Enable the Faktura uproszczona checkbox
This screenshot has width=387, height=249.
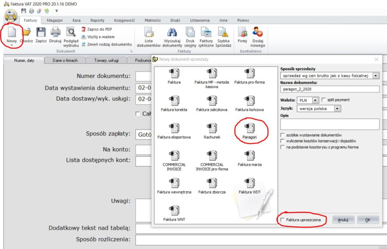click(282, 220)
